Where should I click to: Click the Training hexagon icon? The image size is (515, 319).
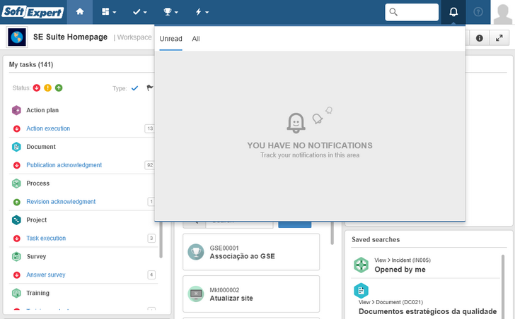click(x=16, y=293)
